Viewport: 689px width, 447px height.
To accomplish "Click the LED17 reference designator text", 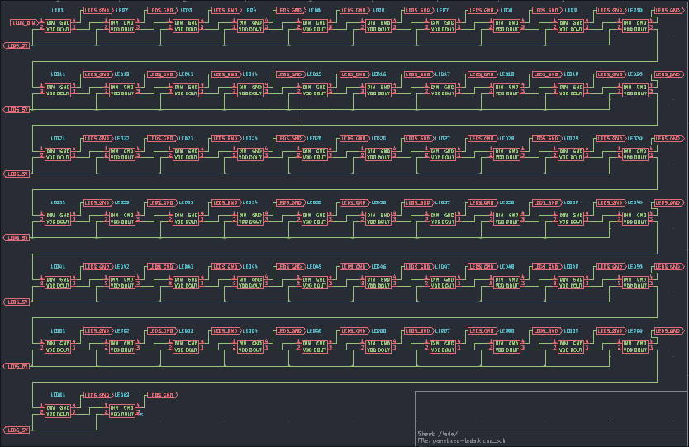I will [x=443, y=74].
